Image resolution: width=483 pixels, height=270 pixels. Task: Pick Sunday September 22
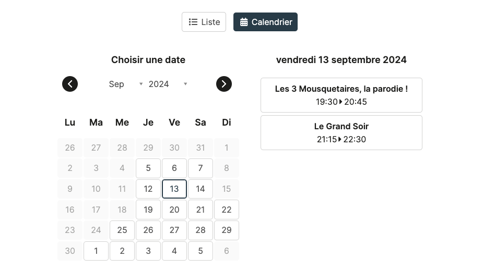coord(227,210)
